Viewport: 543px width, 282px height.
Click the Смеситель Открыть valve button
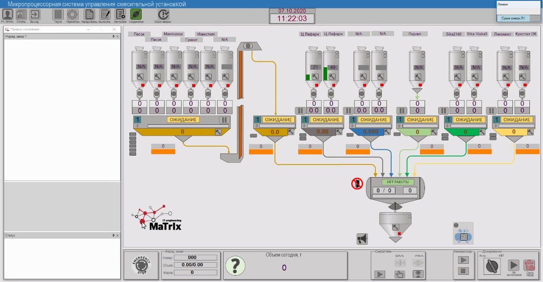(418, 263)
